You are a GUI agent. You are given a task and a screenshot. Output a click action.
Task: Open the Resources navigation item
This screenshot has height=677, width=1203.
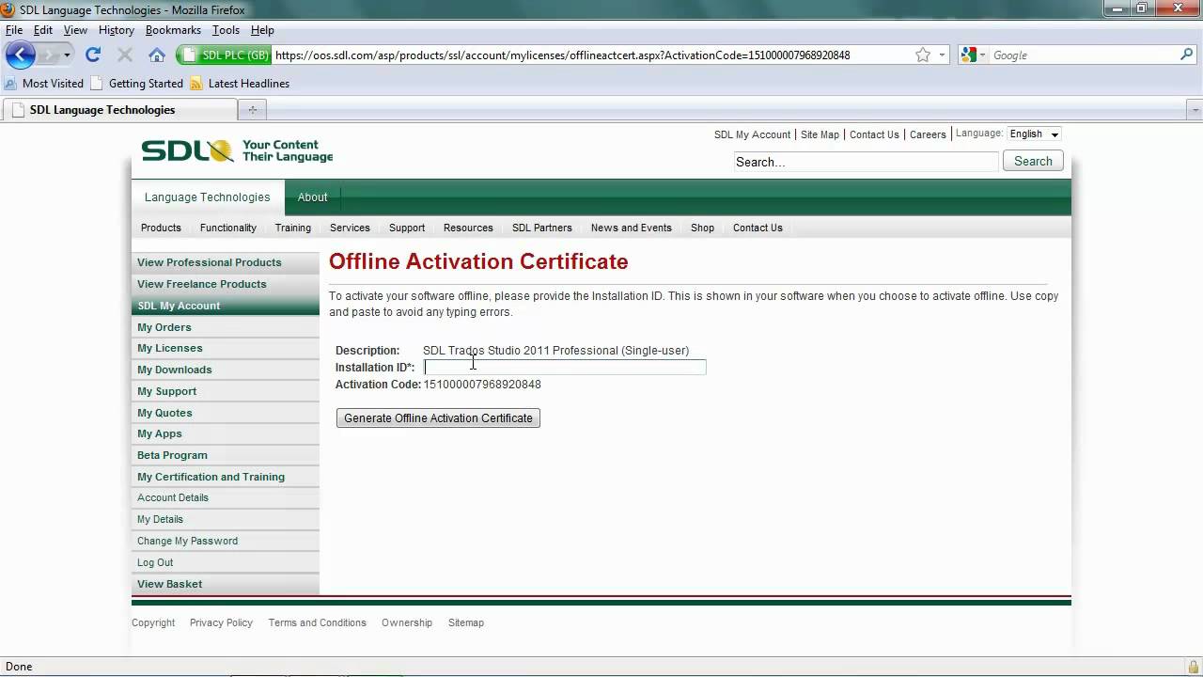[x=468, y=228]
